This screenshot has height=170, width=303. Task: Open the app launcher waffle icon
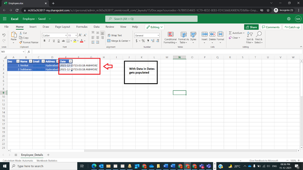pyautogui.click(x=5, y=19)
